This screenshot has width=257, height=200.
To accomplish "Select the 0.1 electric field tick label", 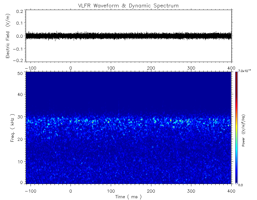I will tap(19, 23).
